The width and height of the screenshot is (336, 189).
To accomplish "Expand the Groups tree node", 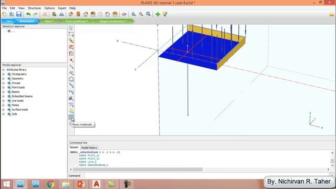I will point(4,83).
